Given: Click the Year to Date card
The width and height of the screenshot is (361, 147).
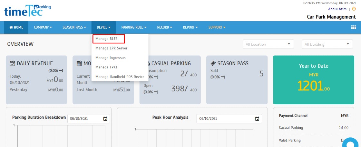Looking at the screenshot, I should pyautogui.click(x=314, y=80).
